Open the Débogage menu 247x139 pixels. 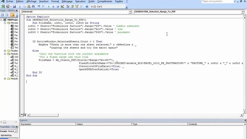pos(67,2)
